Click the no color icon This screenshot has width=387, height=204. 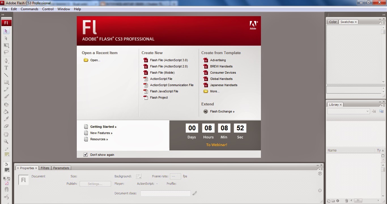click(7, 183)
